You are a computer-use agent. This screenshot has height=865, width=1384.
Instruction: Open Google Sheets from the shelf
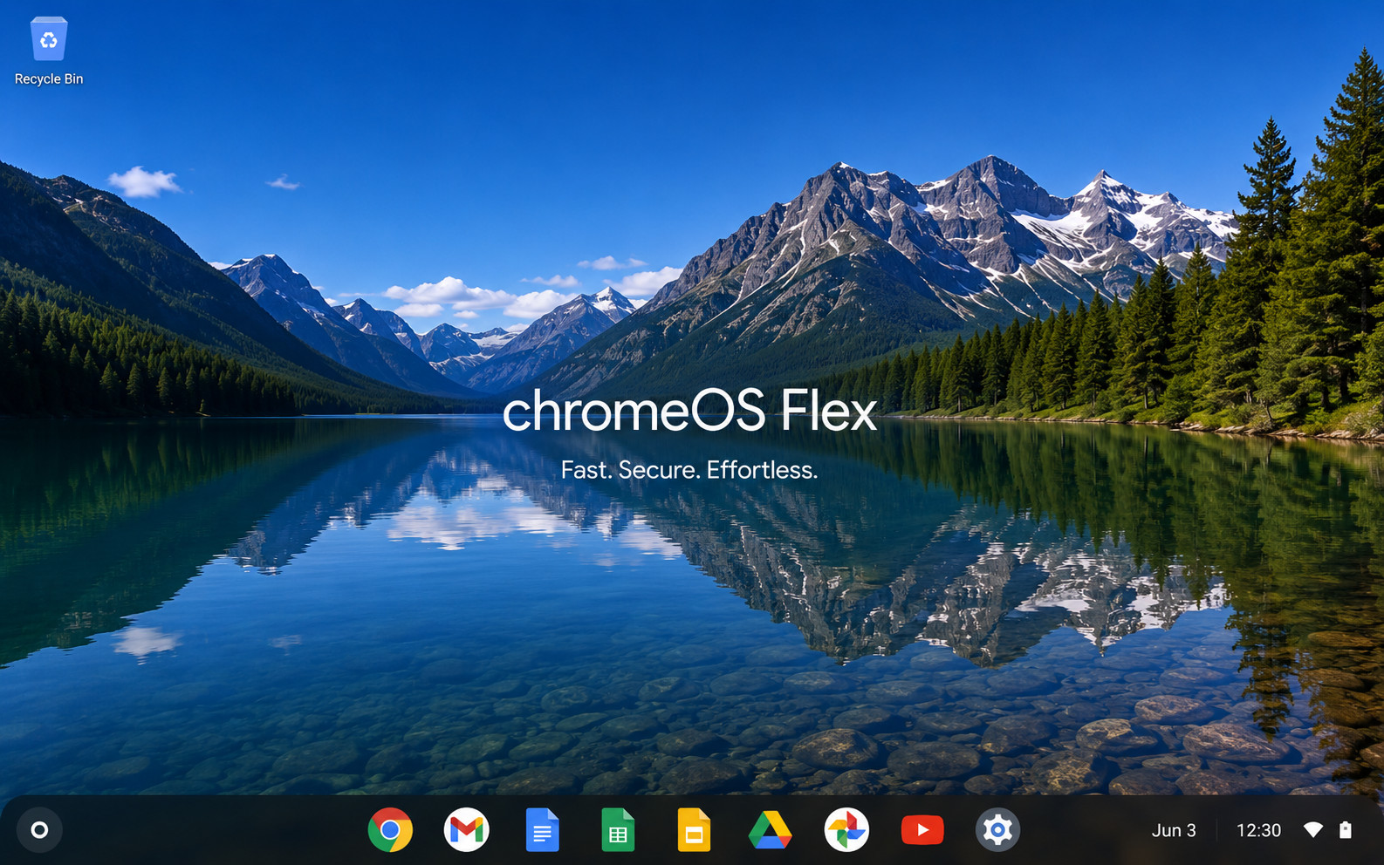618,830
